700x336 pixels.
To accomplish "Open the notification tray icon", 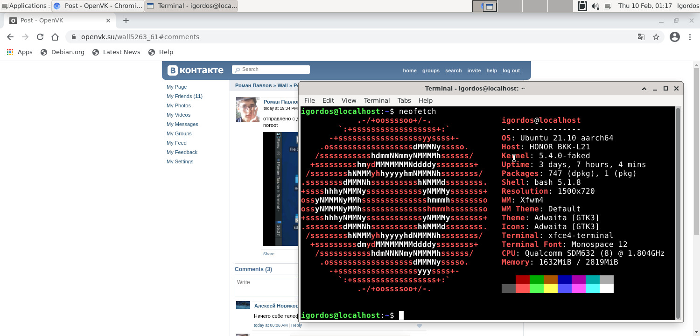I will pos(608,6).
